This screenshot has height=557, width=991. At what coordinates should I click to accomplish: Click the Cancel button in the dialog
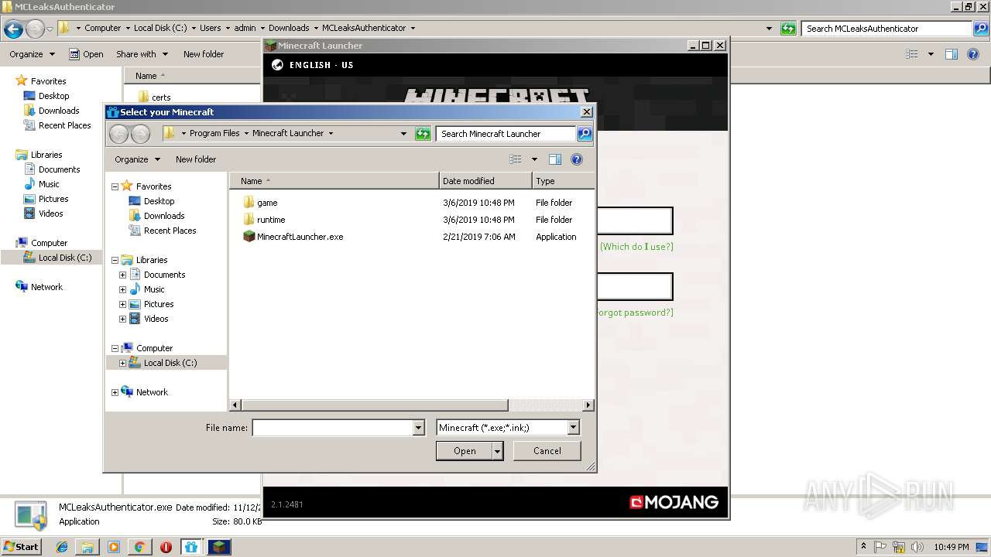point(547,451)
